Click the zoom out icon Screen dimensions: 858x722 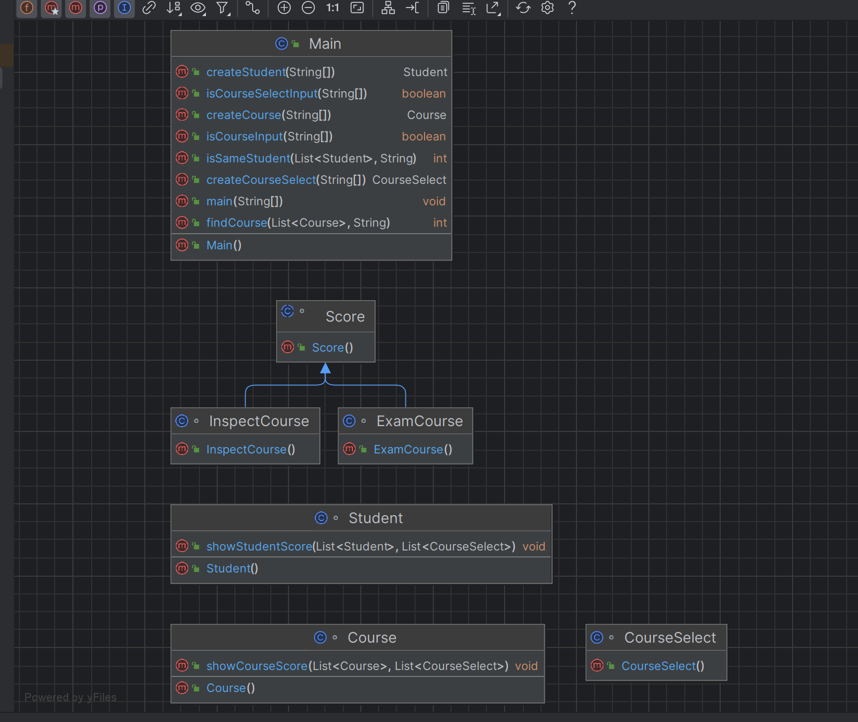coord(308,8)
